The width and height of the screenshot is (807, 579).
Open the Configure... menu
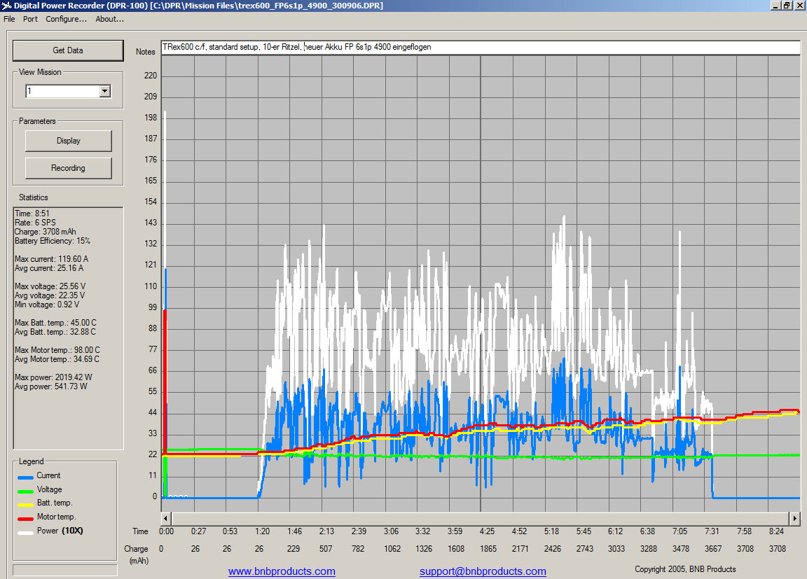tap(67, 19)
